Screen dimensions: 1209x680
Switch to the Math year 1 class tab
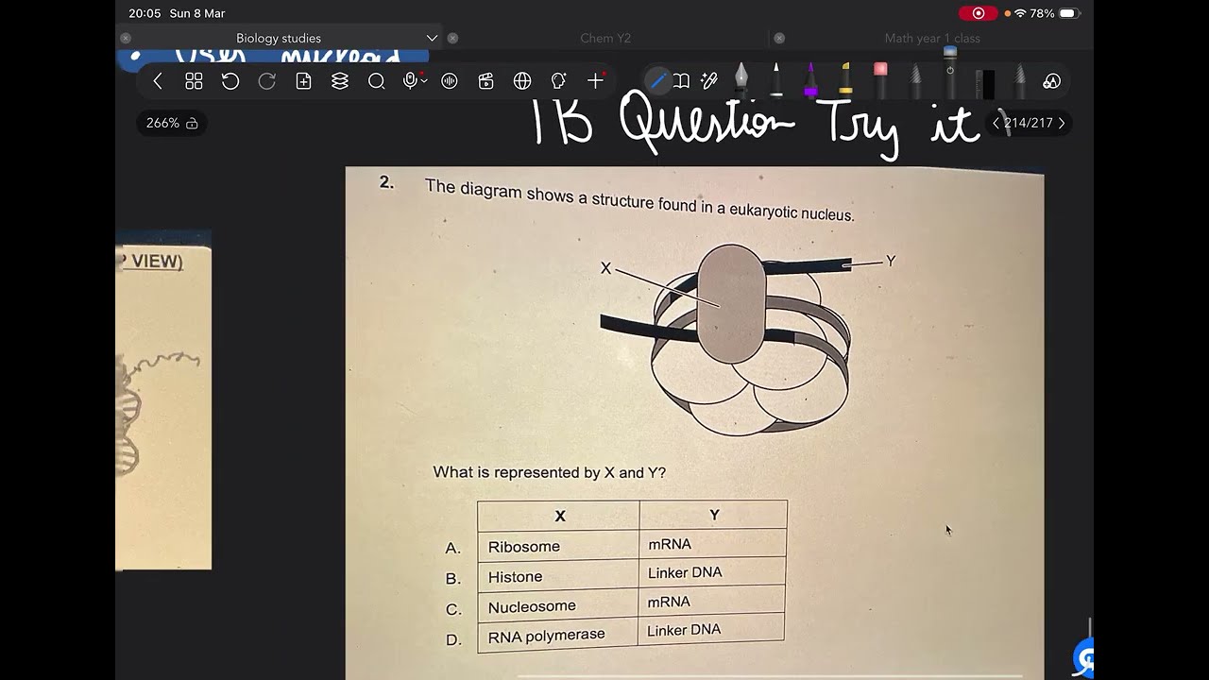tap(932, 39)
